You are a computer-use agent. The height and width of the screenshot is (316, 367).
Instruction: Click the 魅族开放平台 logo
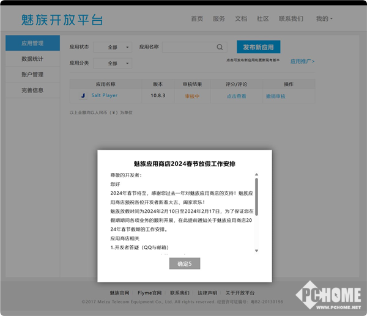(62, 19)
